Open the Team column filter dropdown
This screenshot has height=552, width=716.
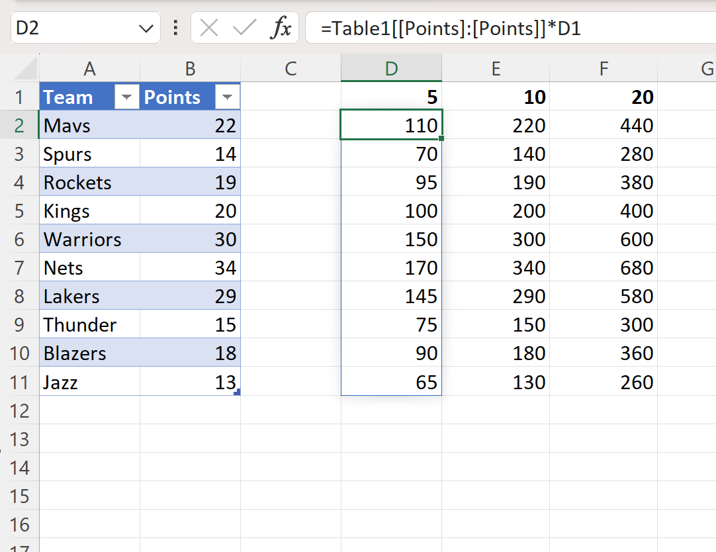coord(126,97)
